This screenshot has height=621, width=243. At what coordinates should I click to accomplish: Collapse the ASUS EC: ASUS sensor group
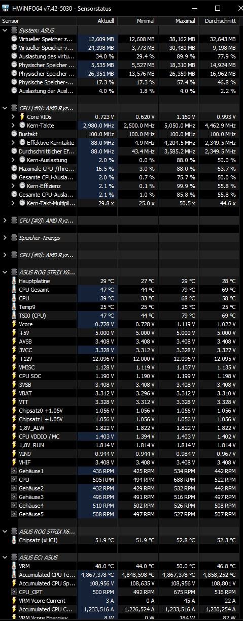pos(5,557)
